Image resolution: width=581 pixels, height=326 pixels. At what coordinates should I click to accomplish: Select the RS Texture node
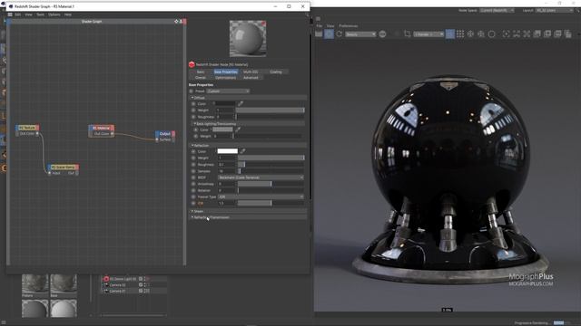pyautogui.click(x=27, y=128)
